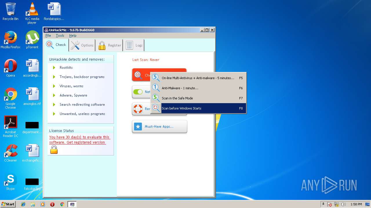Open the Tools menu
Viewport: 371px width, 208px height.
coord(60,36)
